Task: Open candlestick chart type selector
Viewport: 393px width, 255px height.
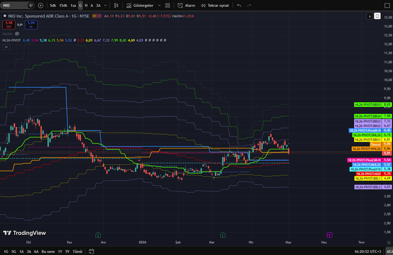Action: 116,5
